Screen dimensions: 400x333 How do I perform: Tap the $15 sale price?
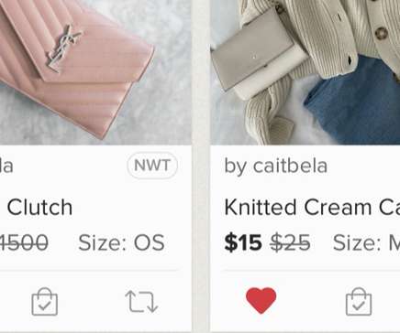[x=243, y=243]
